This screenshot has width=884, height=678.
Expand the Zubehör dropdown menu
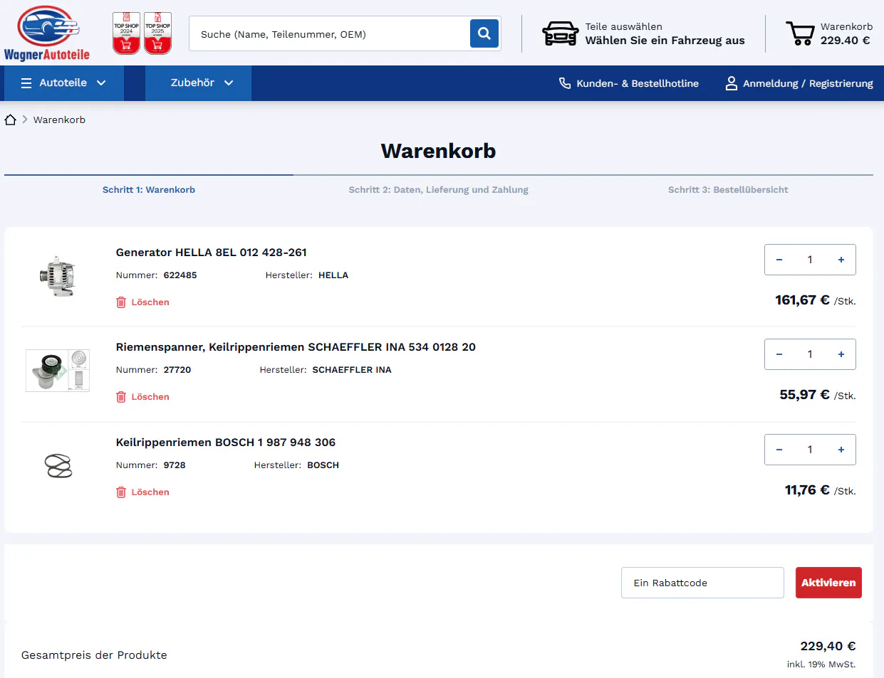[x=202, y=83]
